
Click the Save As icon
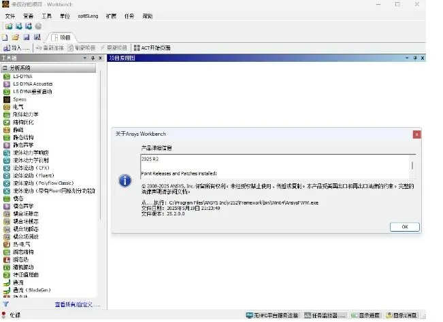[37, 37]
